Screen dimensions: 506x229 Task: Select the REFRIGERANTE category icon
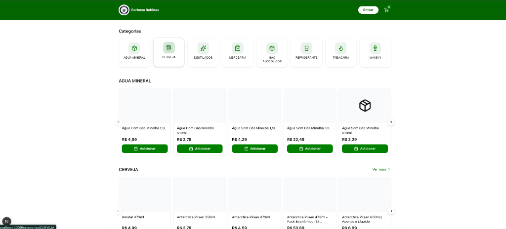[306, 48]
